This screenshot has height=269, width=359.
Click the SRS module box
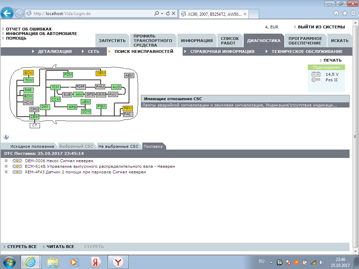tap(72, 107)
